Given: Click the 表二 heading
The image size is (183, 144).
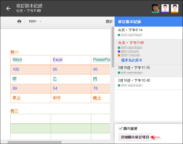Looking at the screenshot, I should 14,111.
